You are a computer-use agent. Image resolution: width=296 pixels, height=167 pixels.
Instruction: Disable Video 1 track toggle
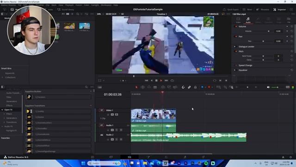click(x=117, y=115)
